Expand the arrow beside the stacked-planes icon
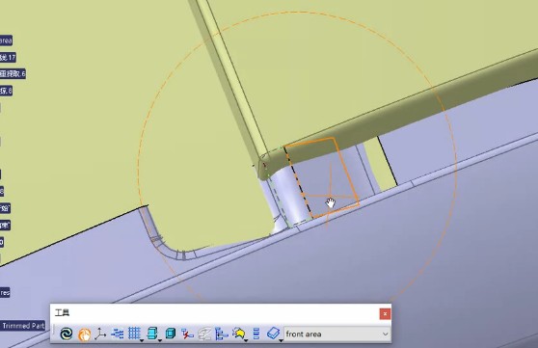The height and width of the screenshot is (348, 538). point(159,340)
